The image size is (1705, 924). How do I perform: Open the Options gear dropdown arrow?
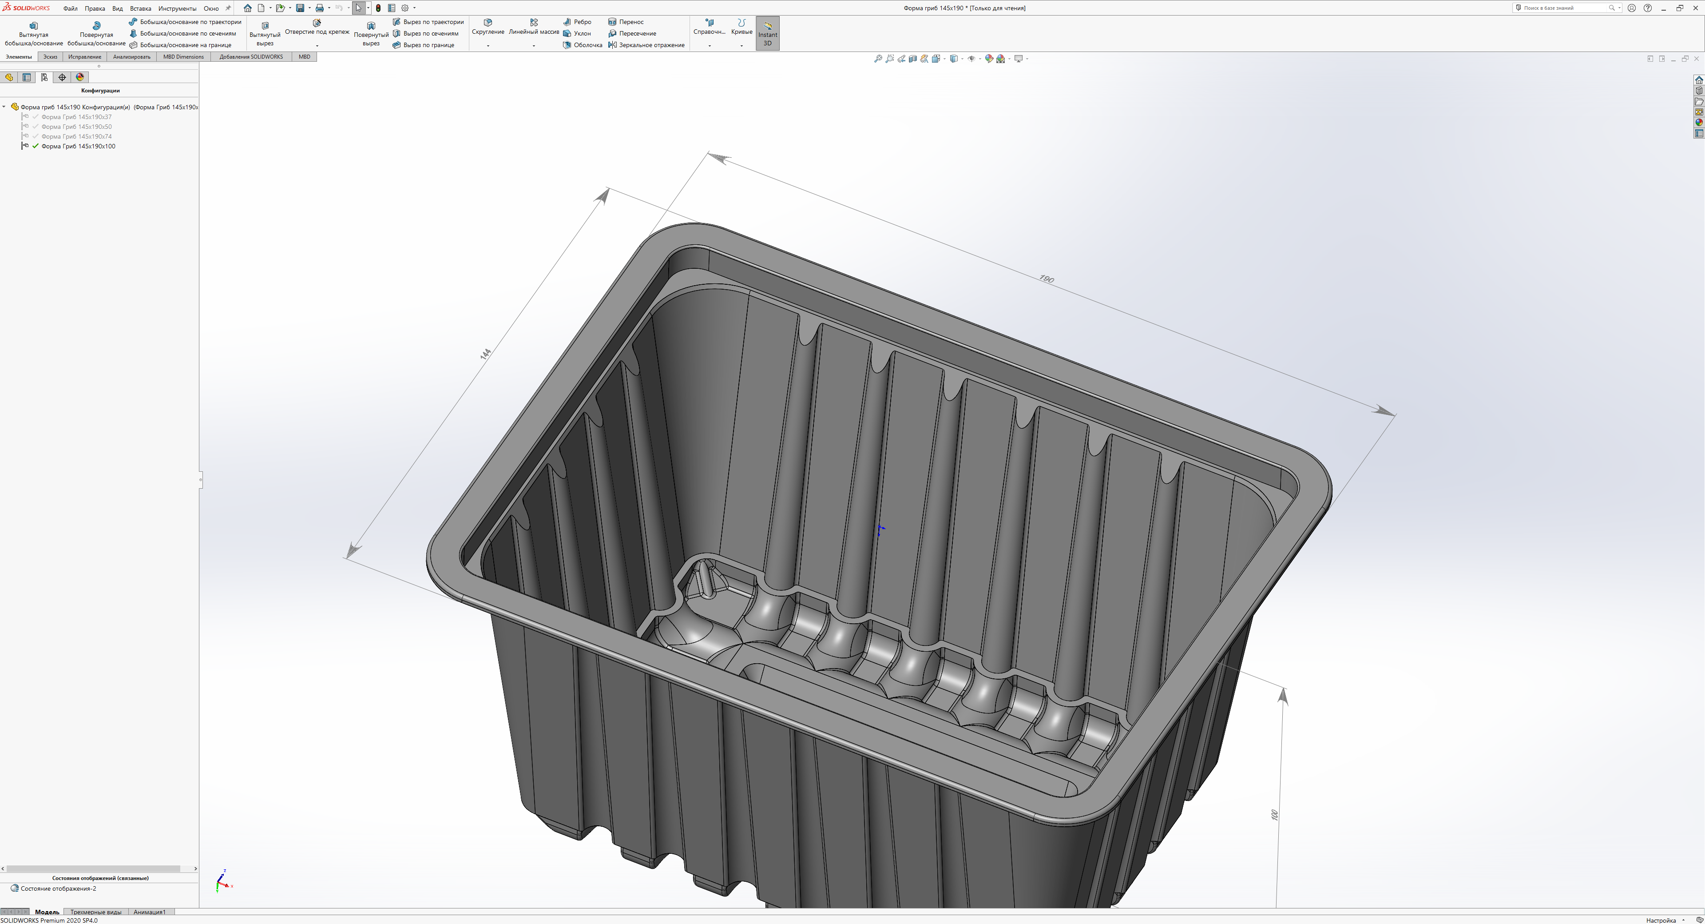pos(414,8)
